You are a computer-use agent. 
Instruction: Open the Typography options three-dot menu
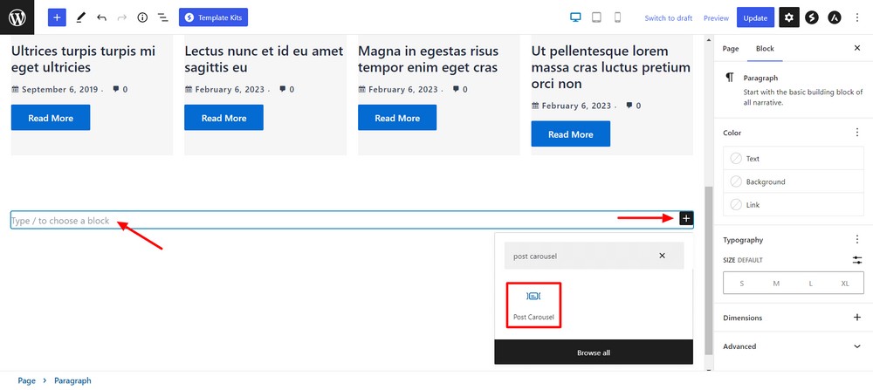click(x=856, y=239)
